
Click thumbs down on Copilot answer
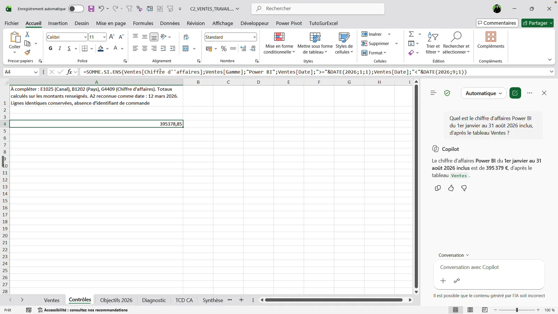[464, 188]
